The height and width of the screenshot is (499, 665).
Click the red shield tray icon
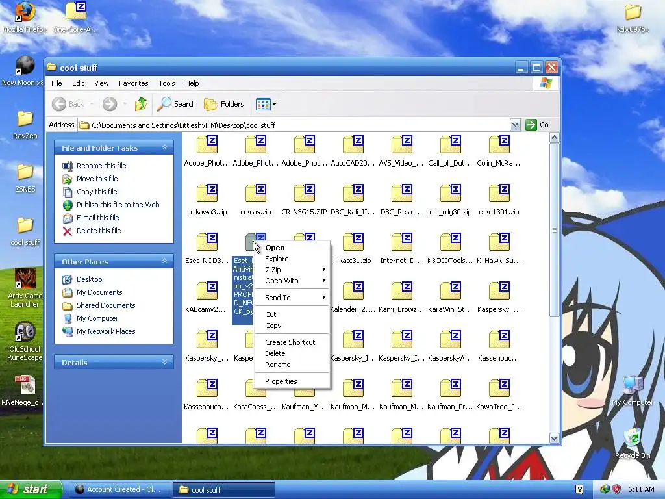pyautogui.click(x=616, y=489)
